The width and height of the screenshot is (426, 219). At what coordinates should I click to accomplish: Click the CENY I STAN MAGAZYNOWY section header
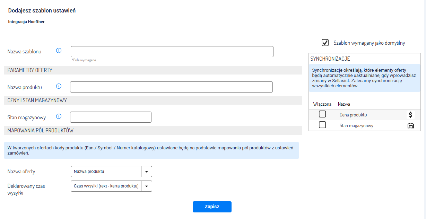pyautogui.click(x=37, y=100)
